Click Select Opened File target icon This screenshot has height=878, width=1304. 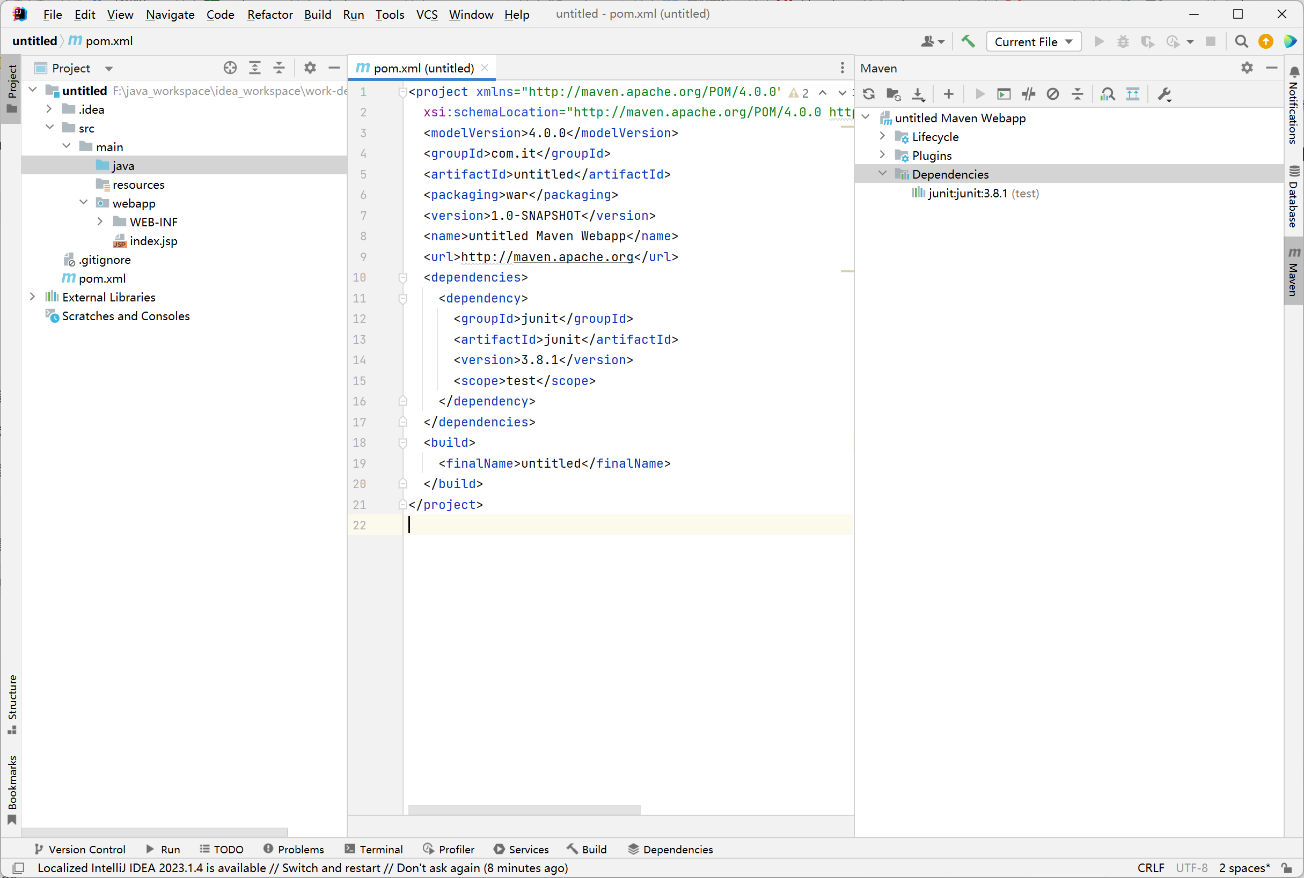coord(230,68)
